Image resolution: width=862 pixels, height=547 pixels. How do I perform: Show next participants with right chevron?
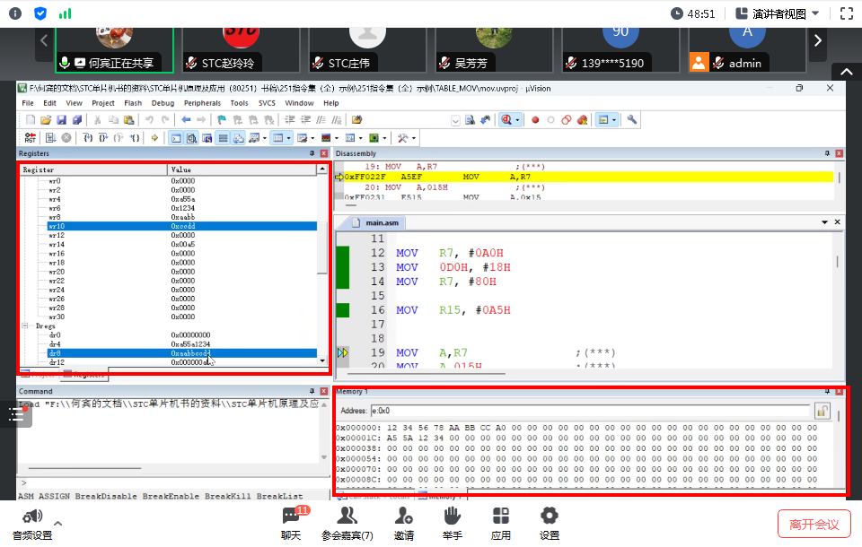(x=817, y=40)
